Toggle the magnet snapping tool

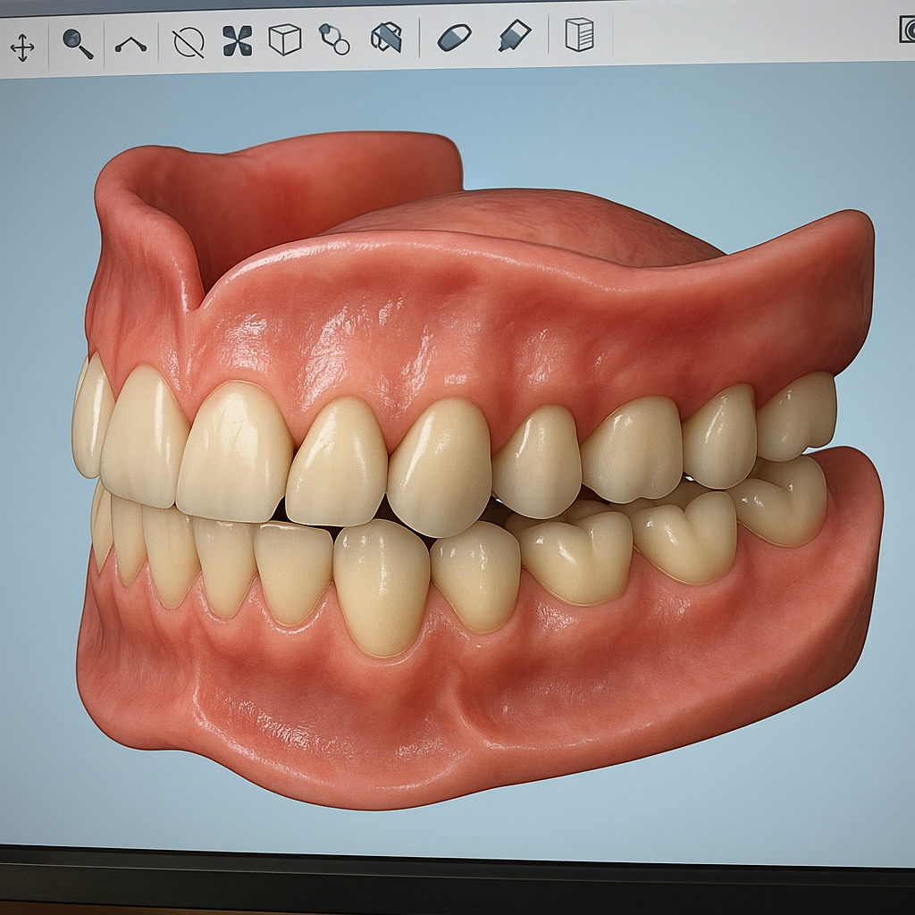coord(335,38)
